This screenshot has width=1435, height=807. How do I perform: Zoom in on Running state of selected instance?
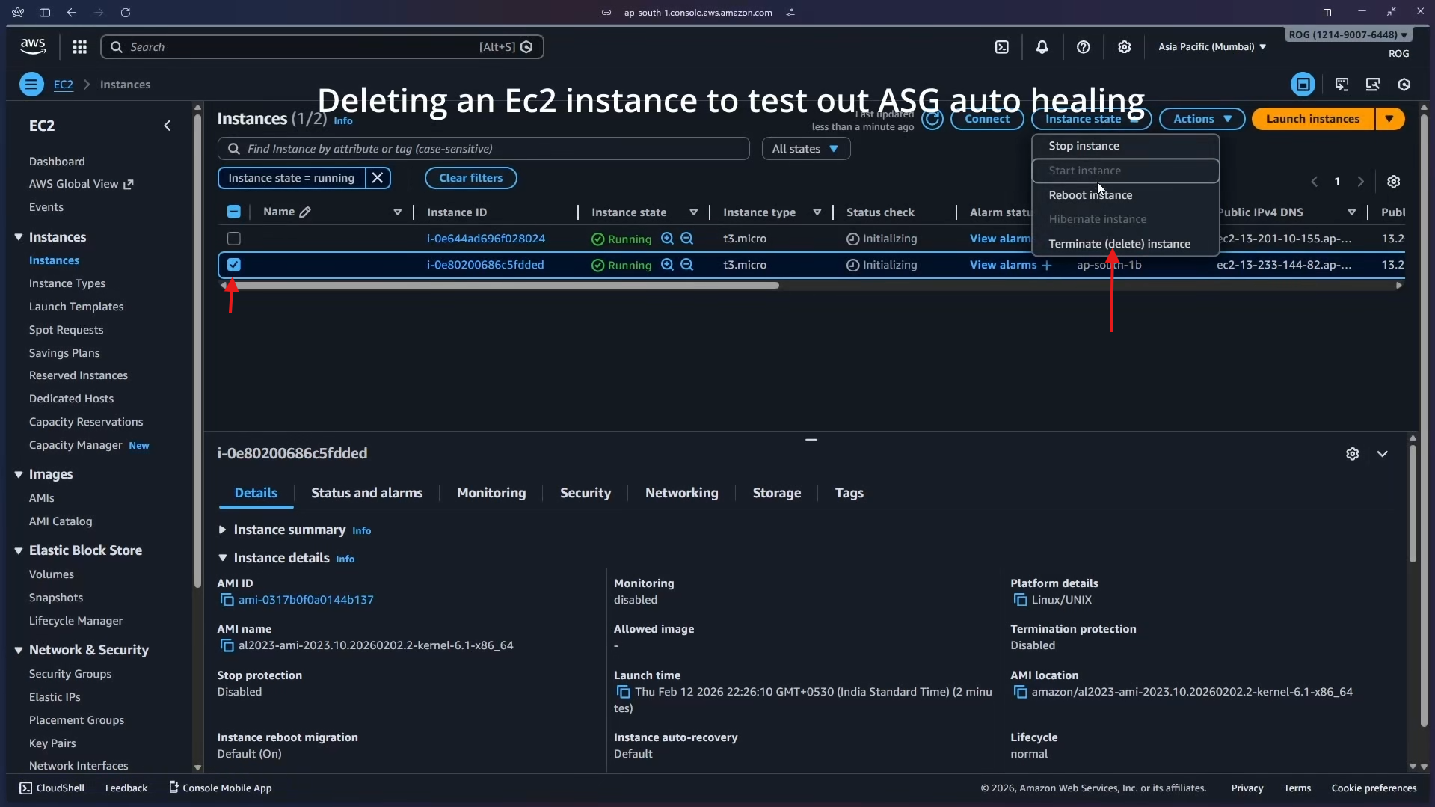coord(666,265)
